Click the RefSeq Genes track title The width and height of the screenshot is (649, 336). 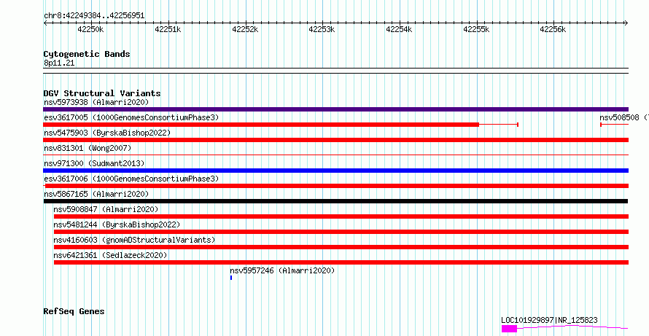(74, 311)
